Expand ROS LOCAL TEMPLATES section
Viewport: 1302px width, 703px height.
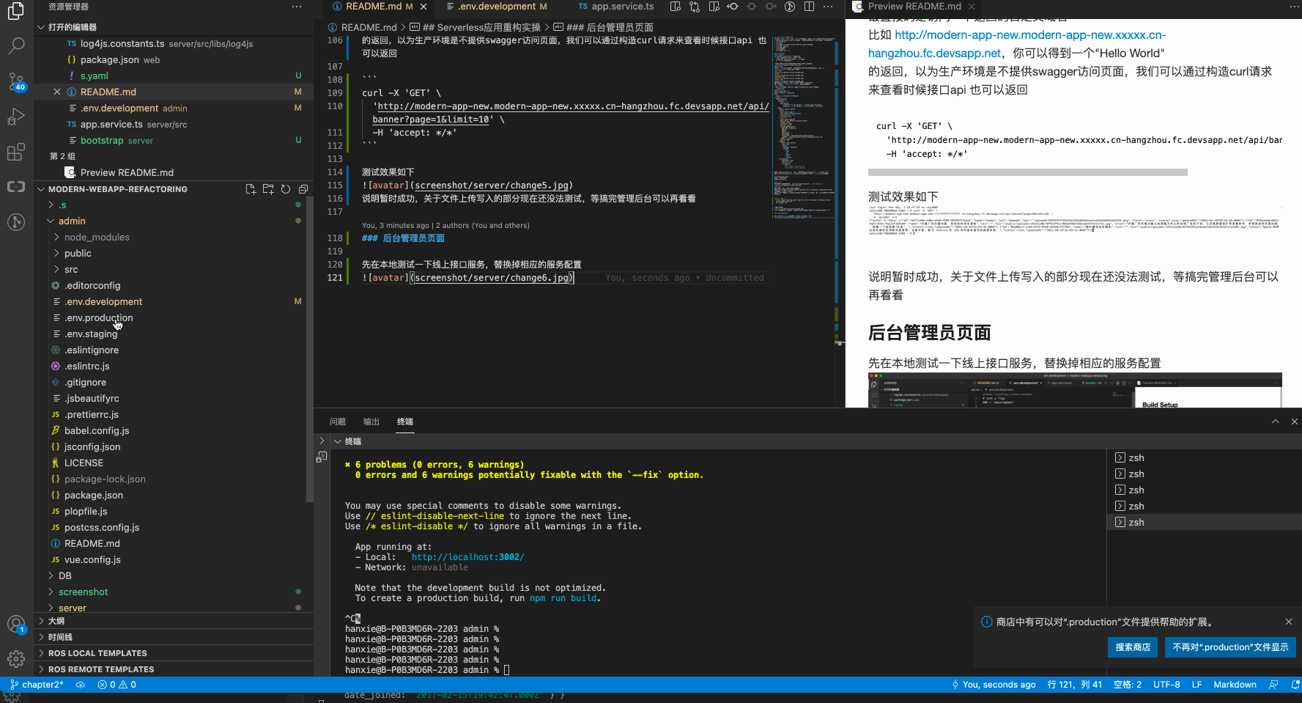[174, 653]
